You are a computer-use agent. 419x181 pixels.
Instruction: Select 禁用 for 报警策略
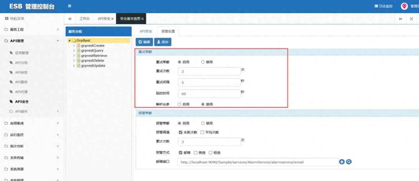[x=203, y=123]
